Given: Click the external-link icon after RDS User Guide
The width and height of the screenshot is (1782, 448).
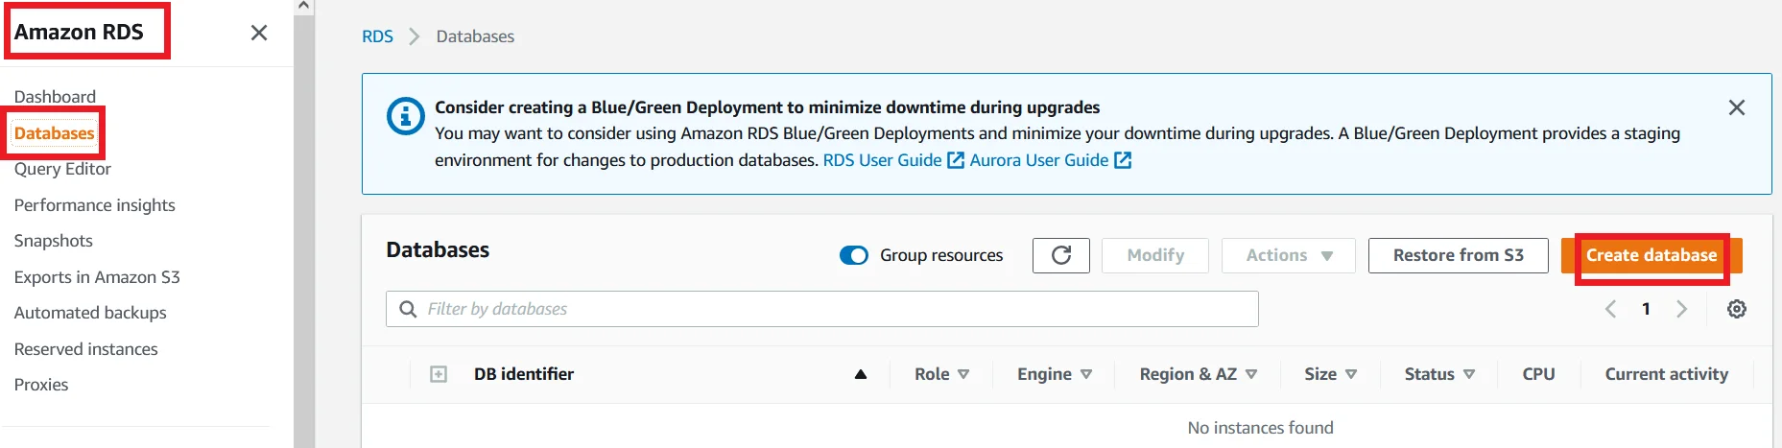Looking at the screenshot, I should pos(956,160).
